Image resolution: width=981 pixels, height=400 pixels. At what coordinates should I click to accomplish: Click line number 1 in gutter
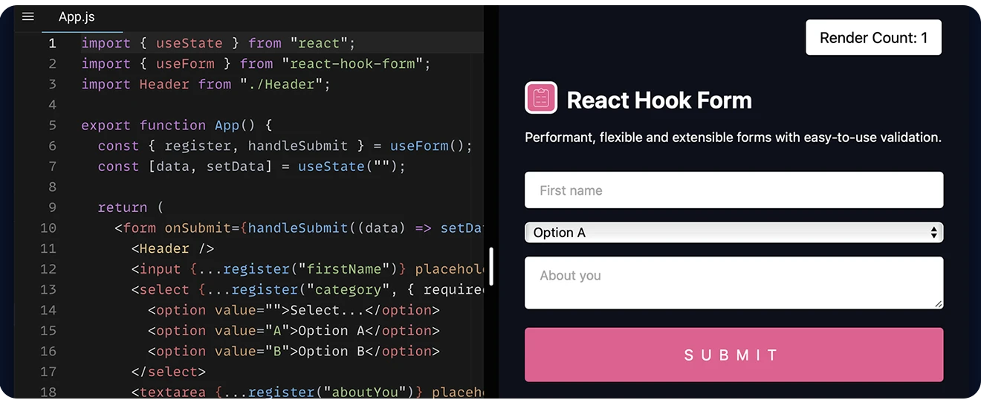(x=52, y=43)
